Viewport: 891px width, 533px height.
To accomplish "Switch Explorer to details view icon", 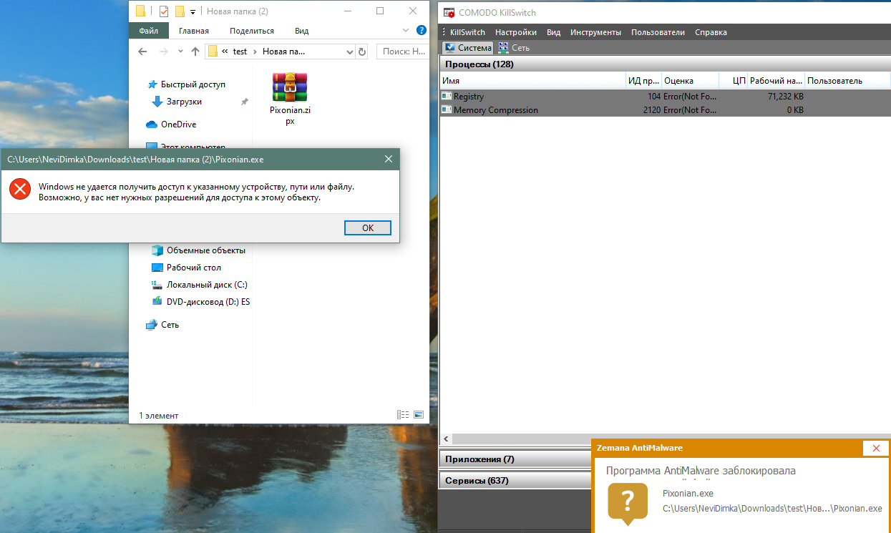I will point(403,415).
